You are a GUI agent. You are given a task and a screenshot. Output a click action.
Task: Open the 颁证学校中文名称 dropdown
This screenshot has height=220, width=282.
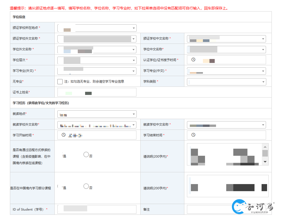pyautogui.click(x=226, y=39)
